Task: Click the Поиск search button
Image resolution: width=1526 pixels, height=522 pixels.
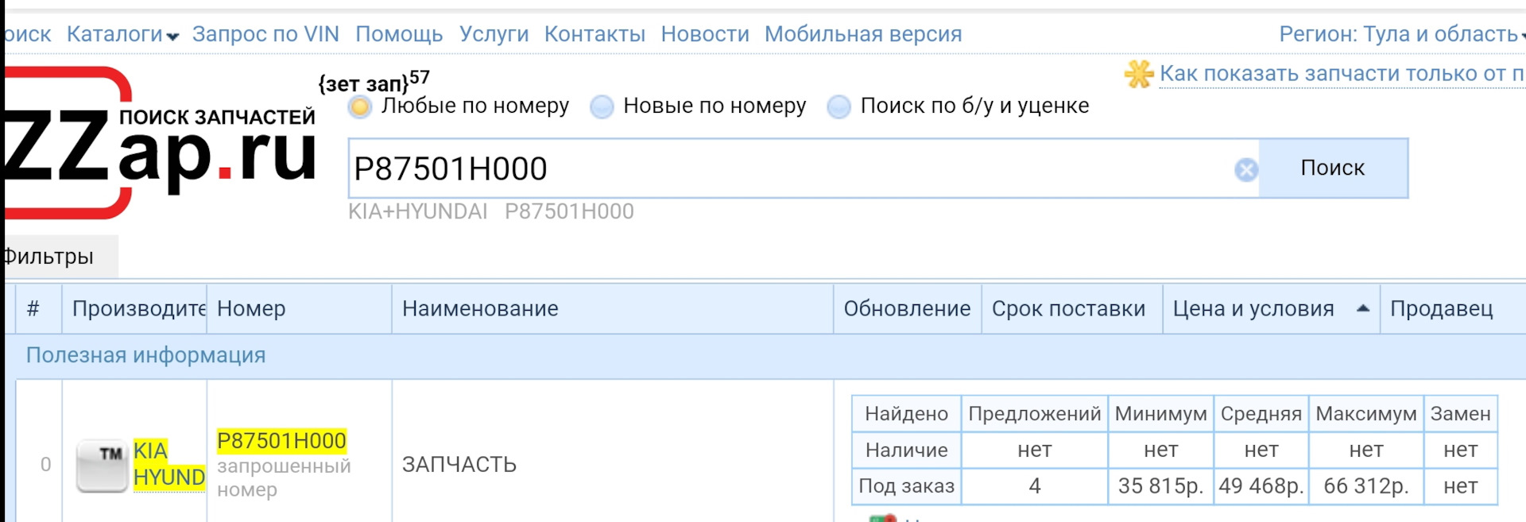Action: (1333, 168)
